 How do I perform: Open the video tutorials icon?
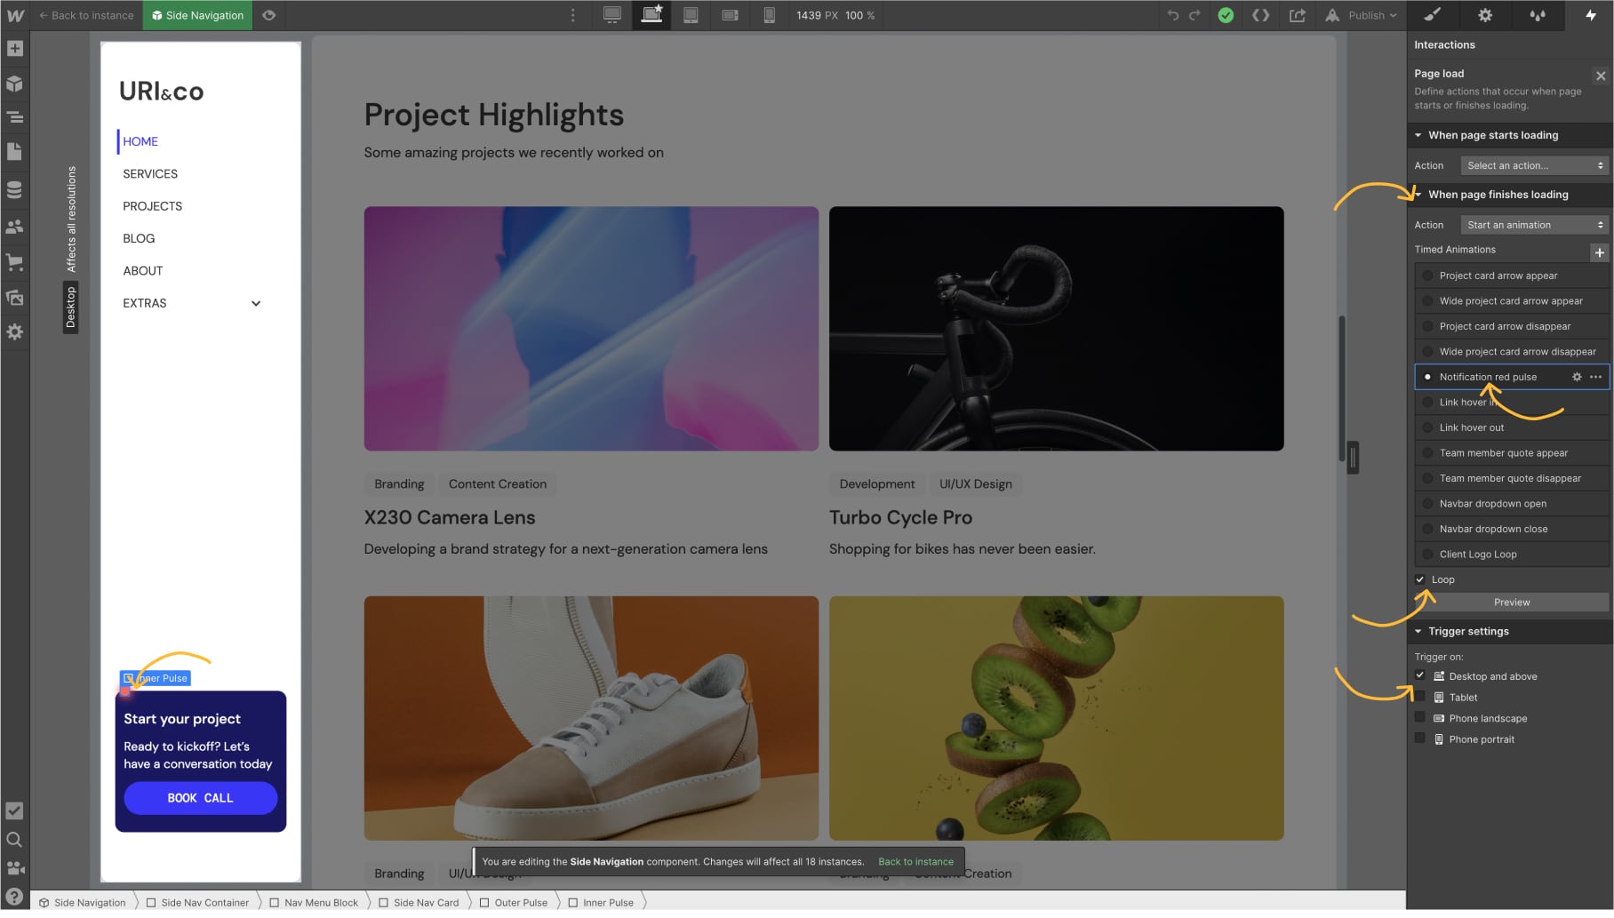[x=15, y=868]
